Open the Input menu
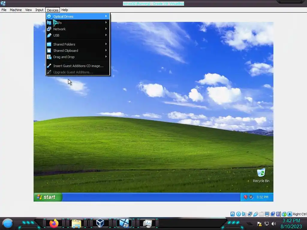 click(x=39, y=10)
